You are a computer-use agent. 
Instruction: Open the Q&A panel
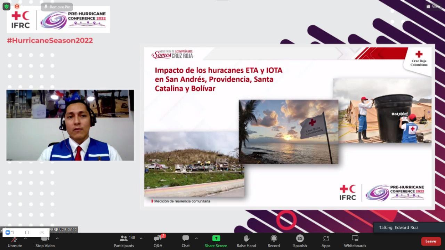158,242
